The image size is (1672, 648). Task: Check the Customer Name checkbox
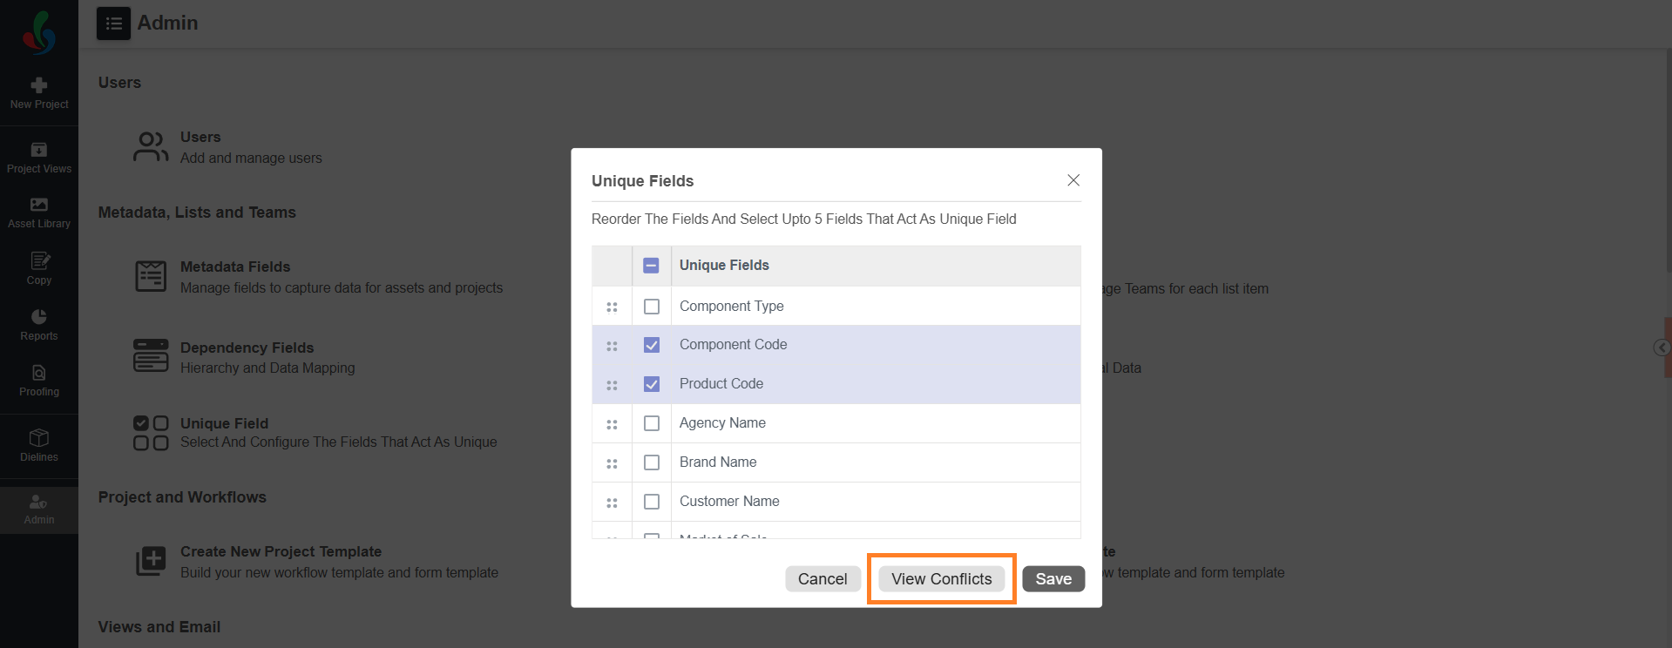point(652,502)
